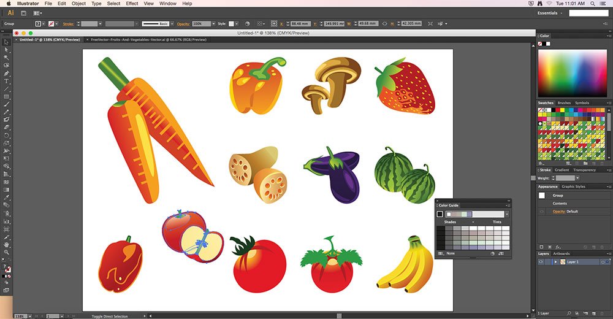Open the Apple menu
Image resolution: width=613 pixels, height=319 pixels.
pos(8,4)
